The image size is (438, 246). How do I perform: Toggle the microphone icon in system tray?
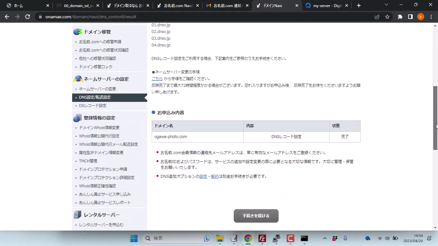345,238
